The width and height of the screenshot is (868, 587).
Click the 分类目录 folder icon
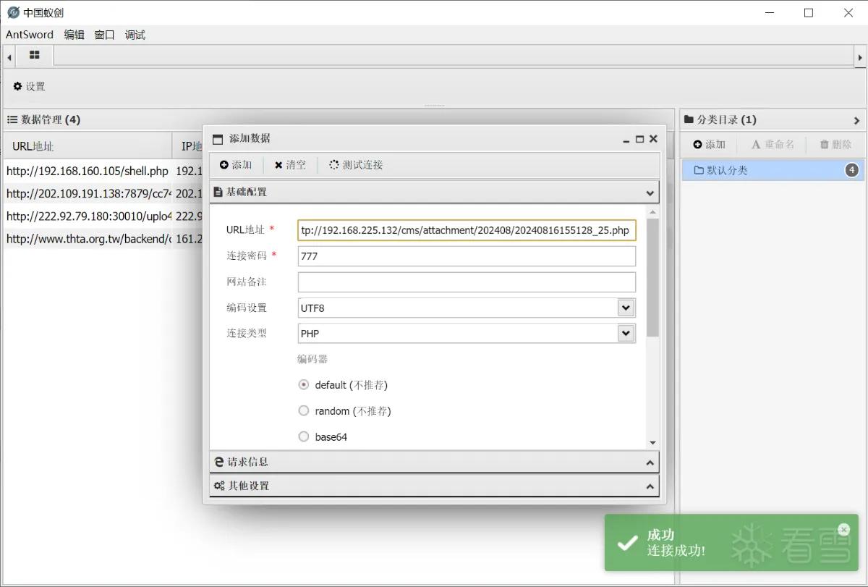(689, 119)
